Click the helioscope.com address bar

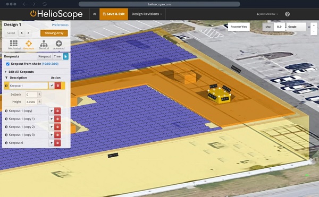(x=159, y=4)
